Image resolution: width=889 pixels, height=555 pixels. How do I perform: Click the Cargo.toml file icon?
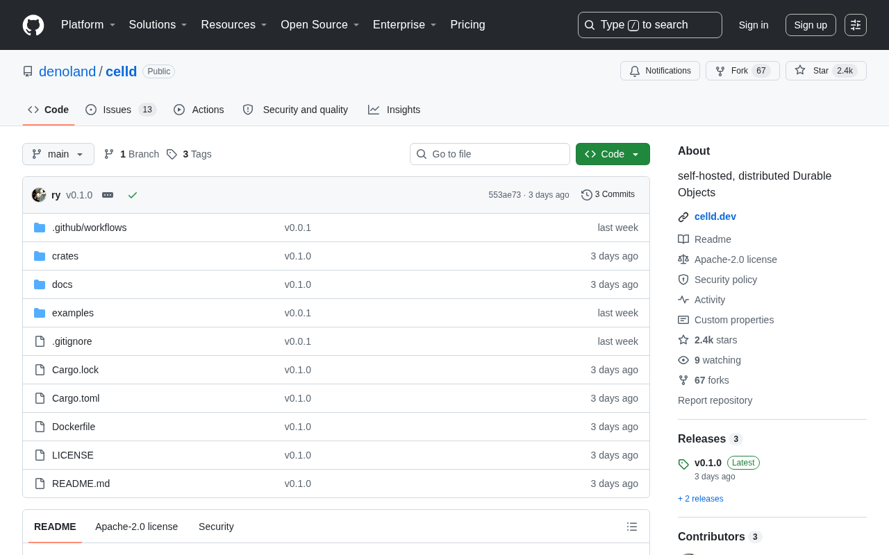tap(40, 398)
